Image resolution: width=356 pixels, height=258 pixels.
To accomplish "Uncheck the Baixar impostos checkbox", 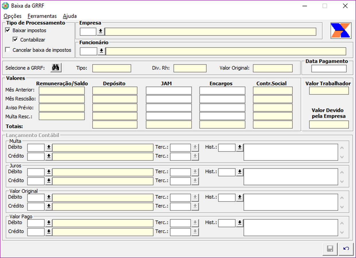I will click(8, 30).
